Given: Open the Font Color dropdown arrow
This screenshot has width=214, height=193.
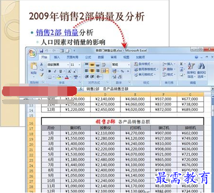Looking at the screenshot, I should pos(70,77).
